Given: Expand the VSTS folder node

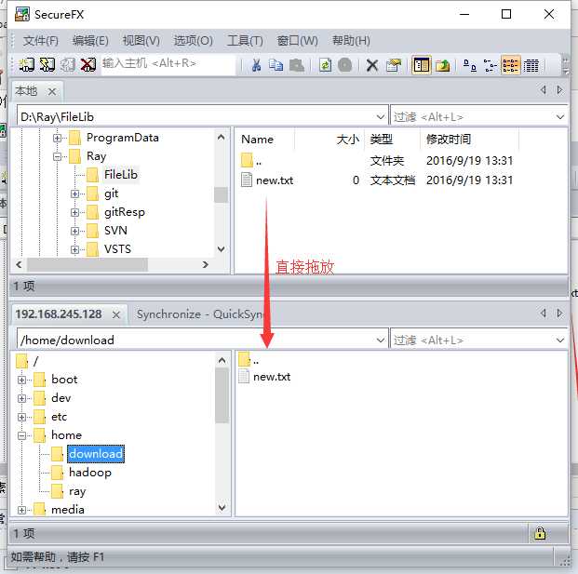Looking at the screenshot, I should (x=74, y=250).
